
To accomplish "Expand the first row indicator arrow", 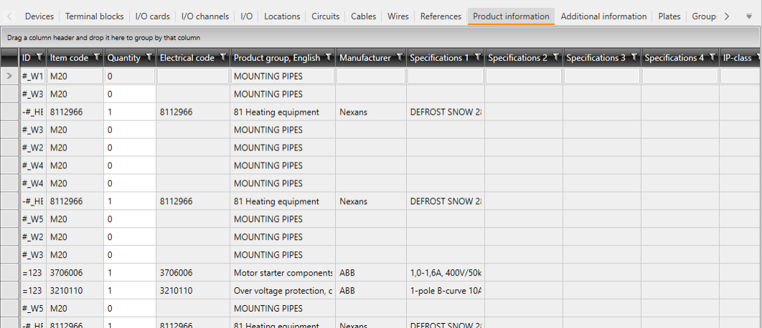I will 9,75.
